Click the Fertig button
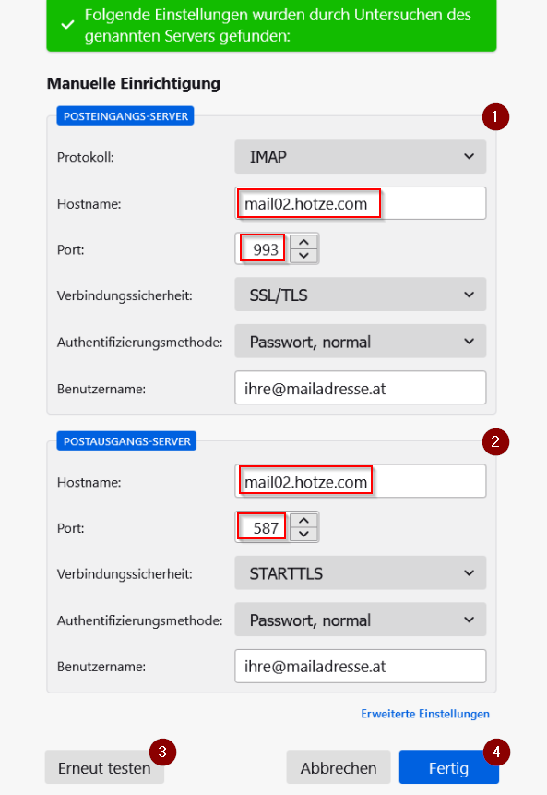The height and width of the screenshot is (795, 547). pos(448,767)
